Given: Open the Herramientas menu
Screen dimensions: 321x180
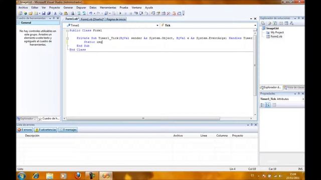Looking at the screenshot, I should 108,7.
